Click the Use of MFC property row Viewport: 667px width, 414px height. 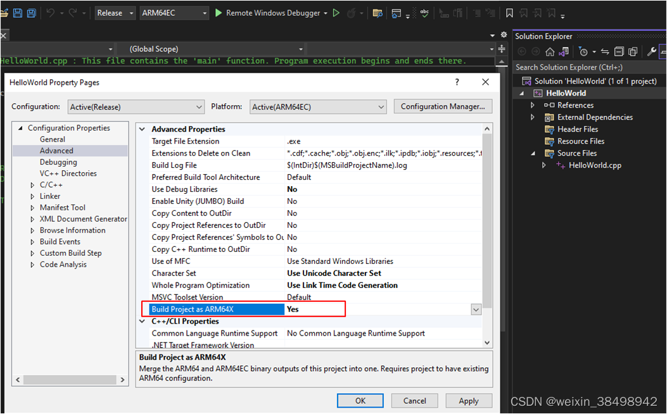click(x=315, y=261)
